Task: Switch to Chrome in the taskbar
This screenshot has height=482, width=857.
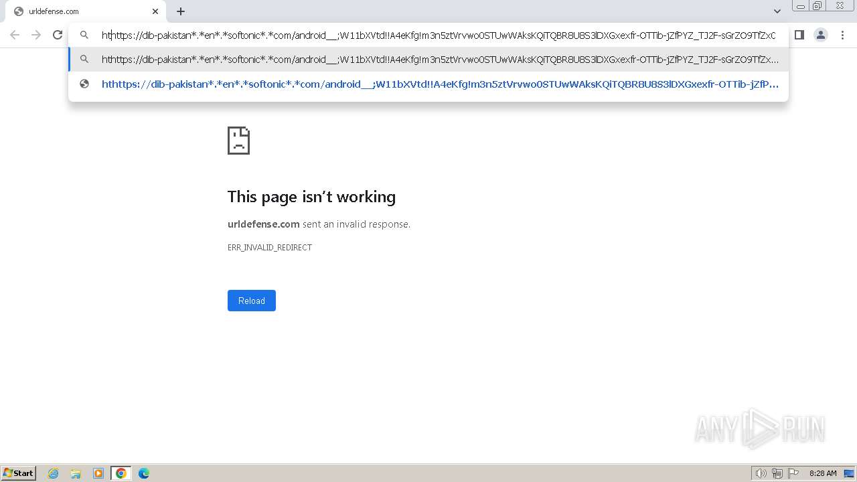Action: (x=121, y=473)
